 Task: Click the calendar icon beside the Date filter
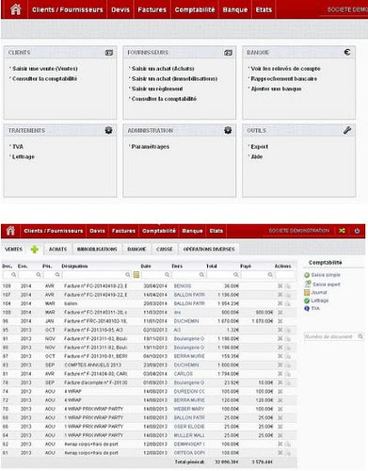(136, 275)
